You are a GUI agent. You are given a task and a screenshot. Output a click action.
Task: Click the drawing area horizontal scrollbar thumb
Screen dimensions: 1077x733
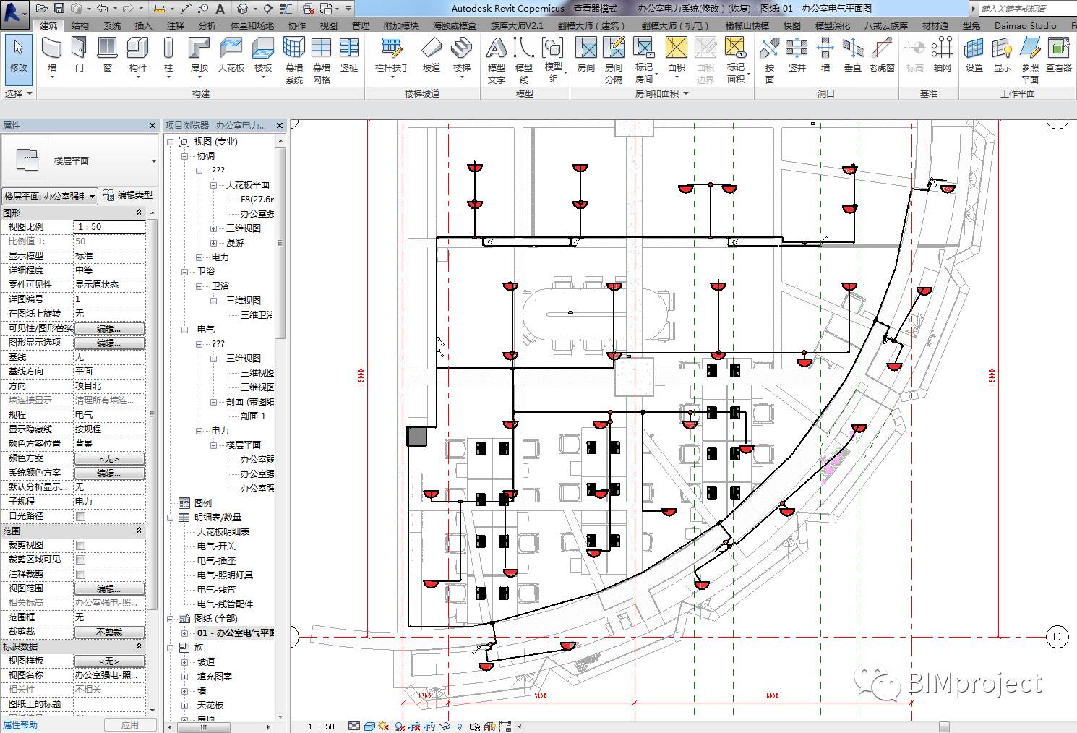944,726
